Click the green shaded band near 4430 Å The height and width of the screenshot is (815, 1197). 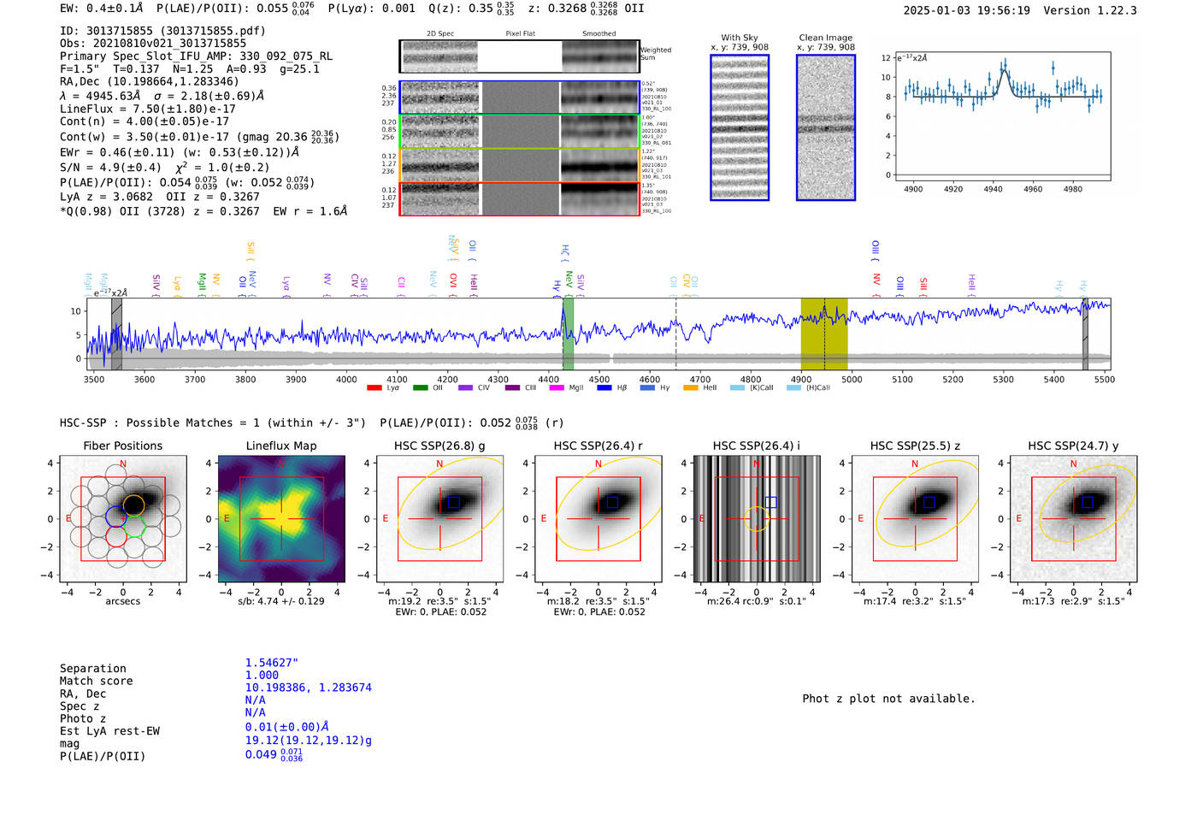click(x=568, y=334)
